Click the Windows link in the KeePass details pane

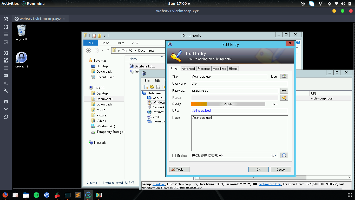click(159, 184)
